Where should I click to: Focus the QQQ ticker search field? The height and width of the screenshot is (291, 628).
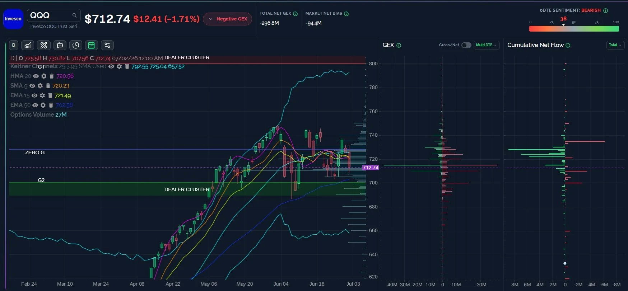pyautogui.click(x=53, y=15)
